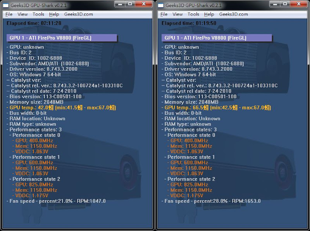Minimize the left GPU-Shark window
Viewport: 310px width, 231px height.
coord(120,4)
